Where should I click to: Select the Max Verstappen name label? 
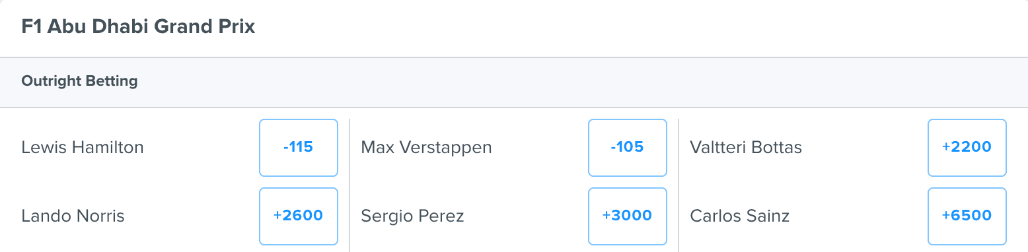point(426,147)
